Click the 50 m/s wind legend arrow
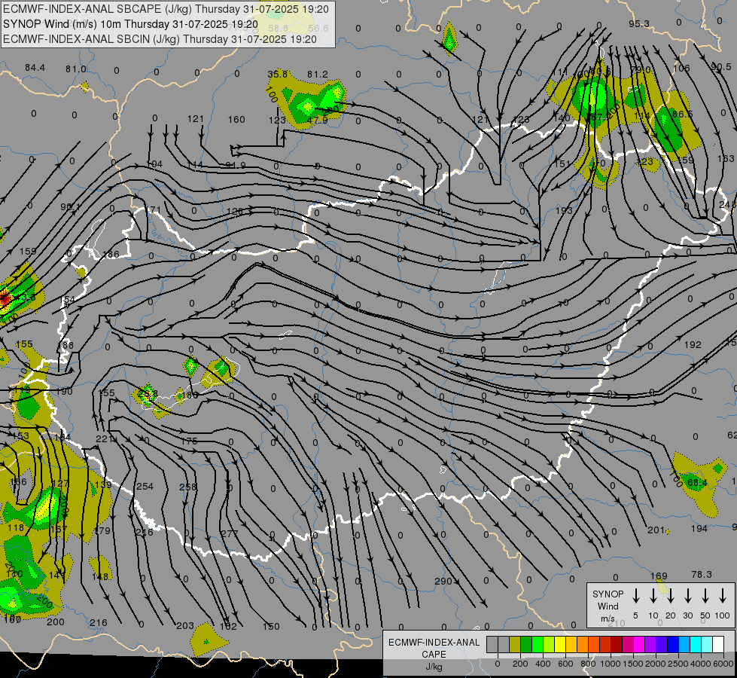 (705, 596)
